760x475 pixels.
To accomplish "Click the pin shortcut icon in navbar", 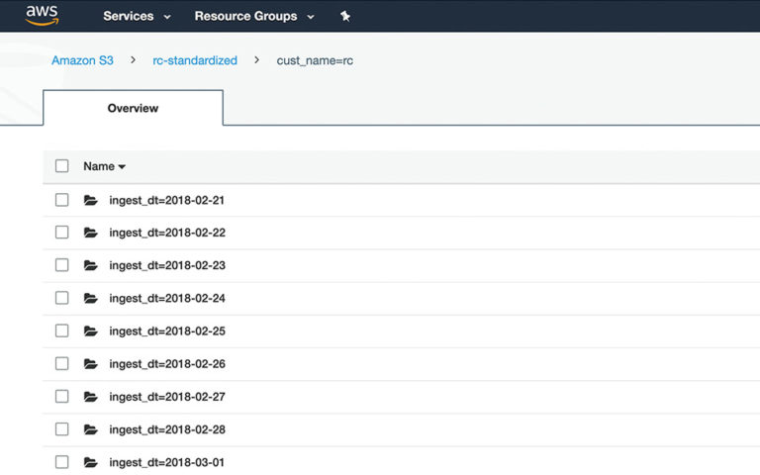I will tap(344, 16).
